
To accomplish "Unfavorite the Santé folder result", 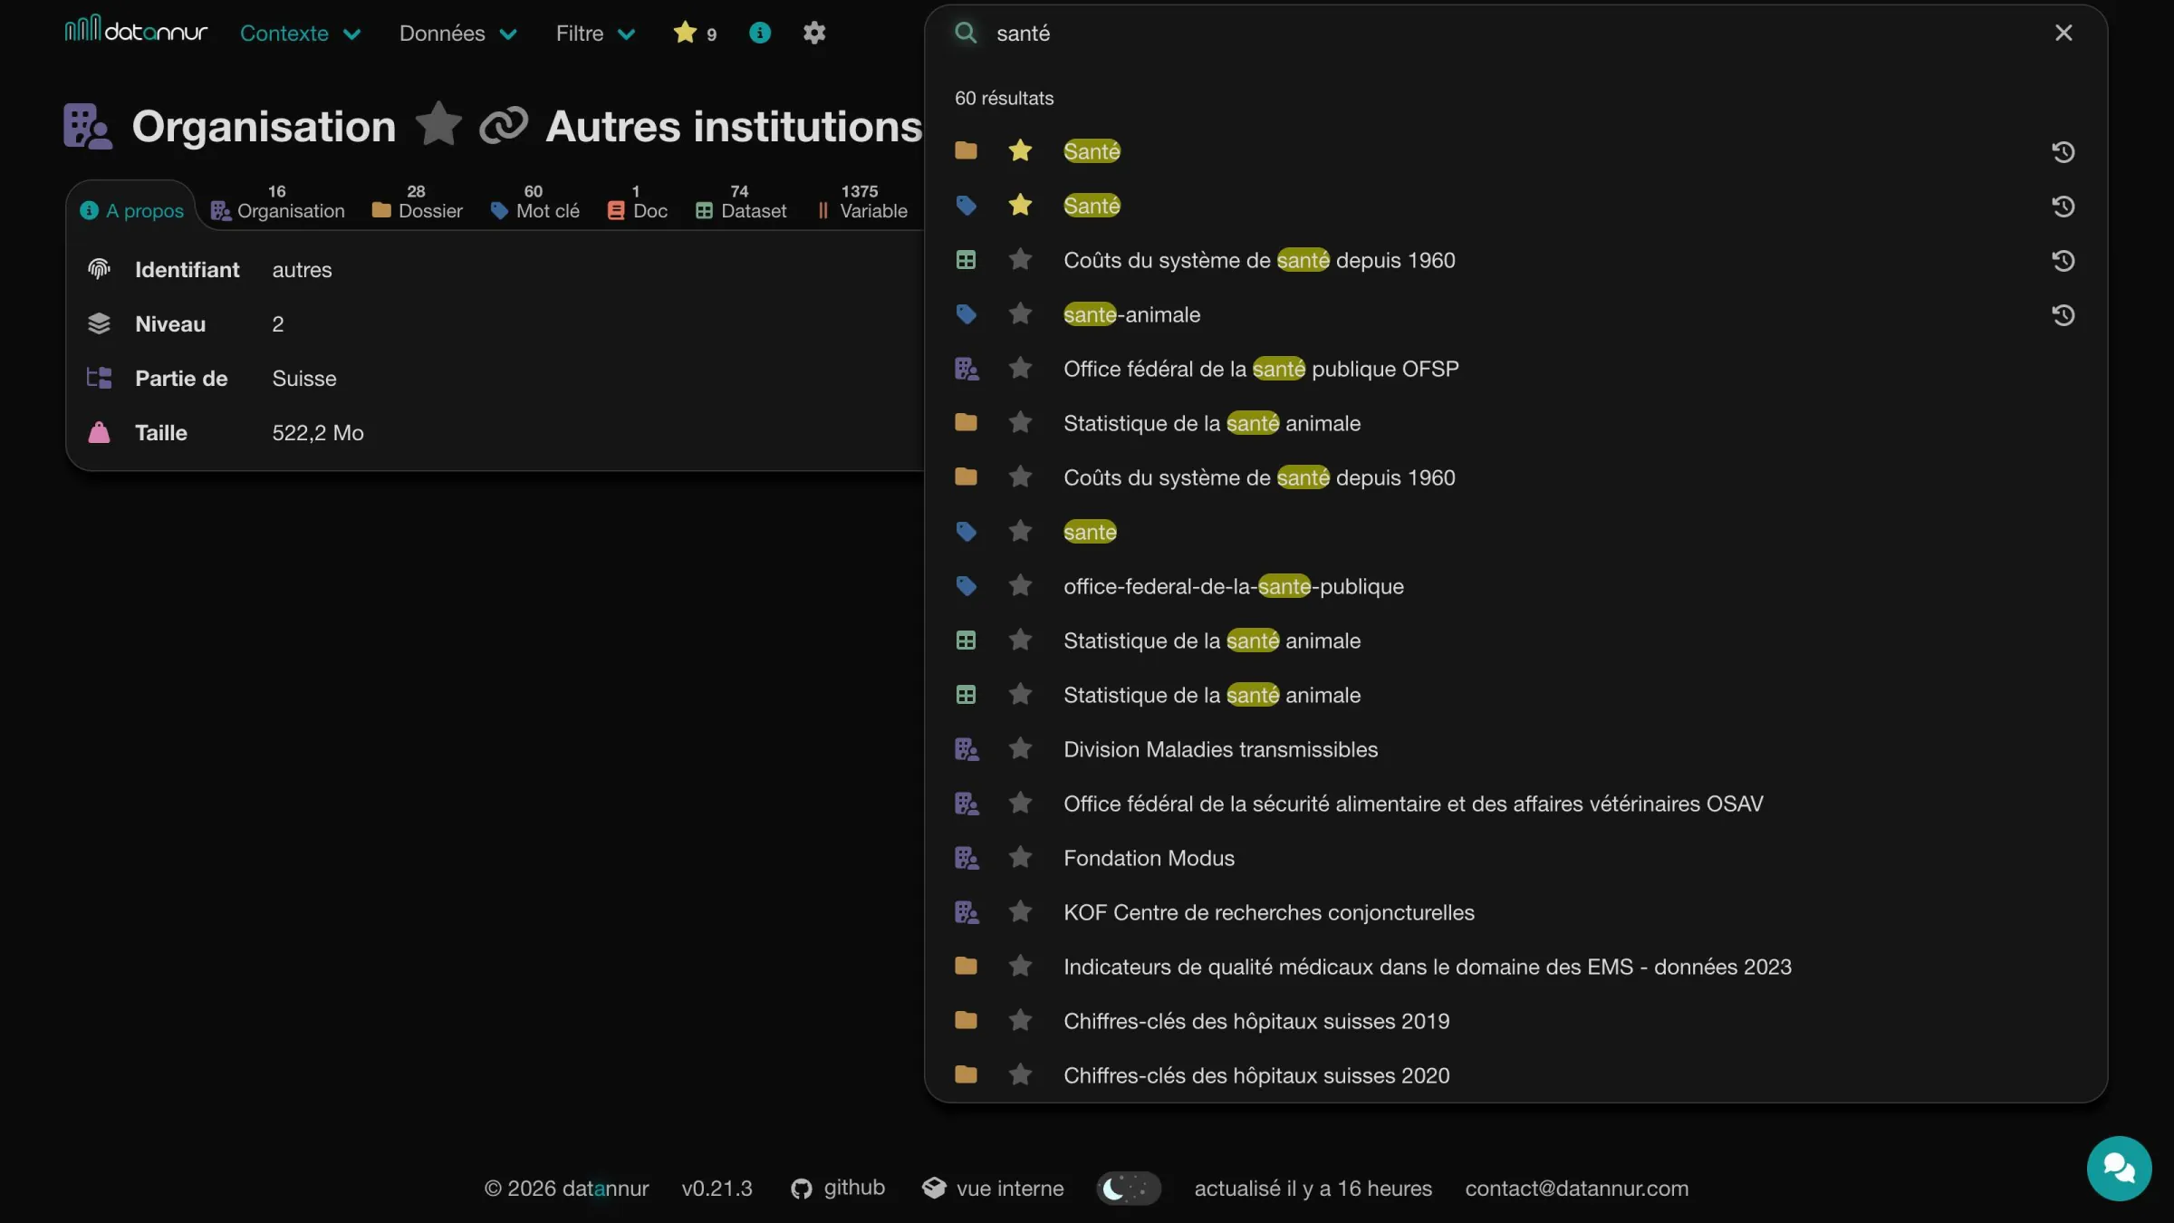I will [x=1020, y=151].
